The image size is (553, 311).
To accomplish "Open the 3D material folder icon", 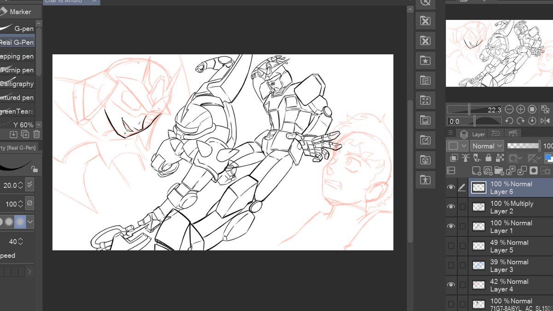I will coord(425,160).
